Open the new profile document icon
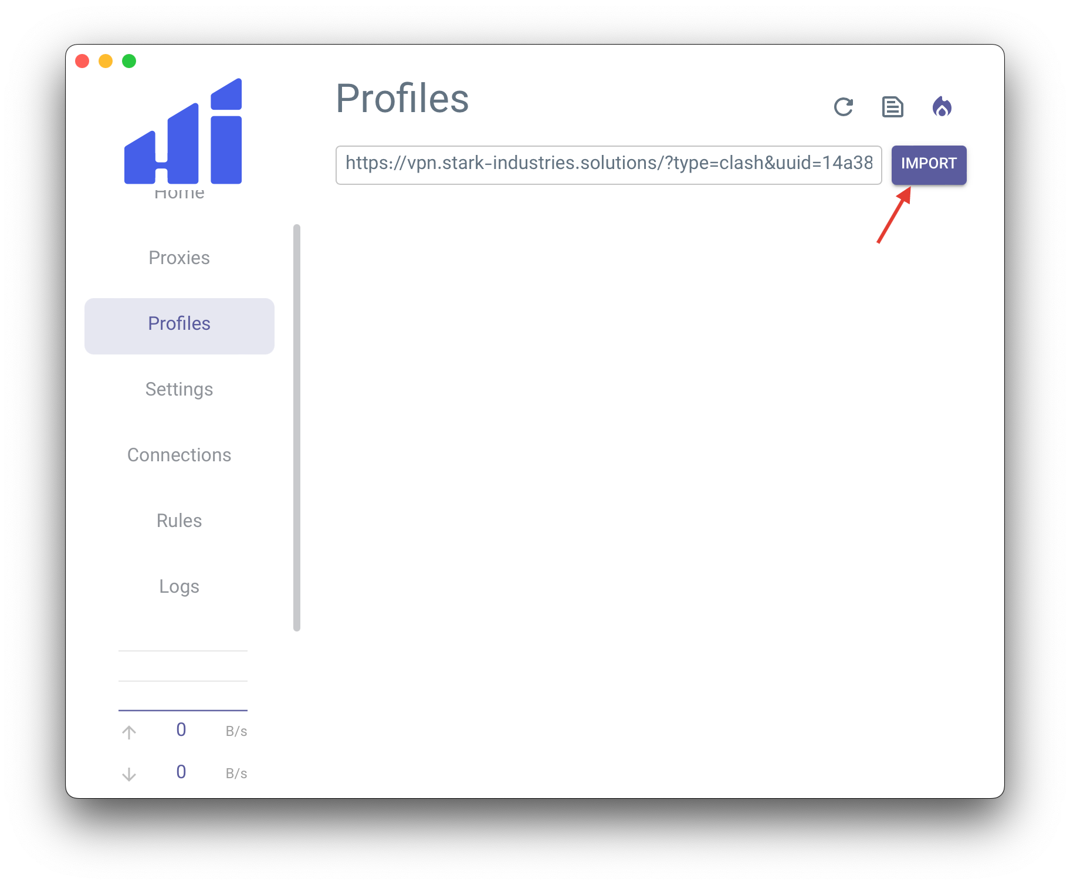 pyautogui.click(x=892, y=107)
